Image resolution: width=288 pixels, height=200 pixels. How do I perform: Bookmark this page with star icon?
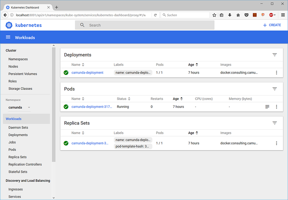214,15
